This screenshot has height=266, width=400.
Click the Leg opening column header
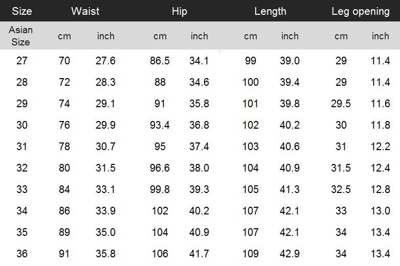click(360, 11)
